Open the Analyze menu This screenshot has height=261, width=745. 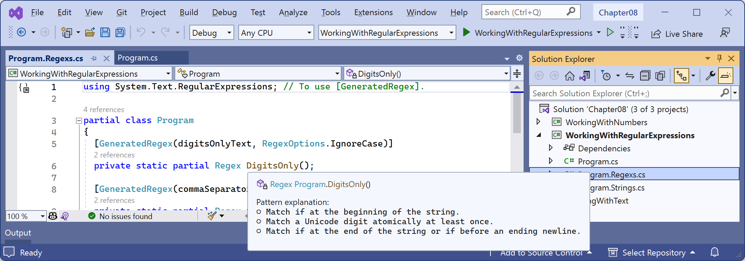pyautogui.click(x=293, y=12)
